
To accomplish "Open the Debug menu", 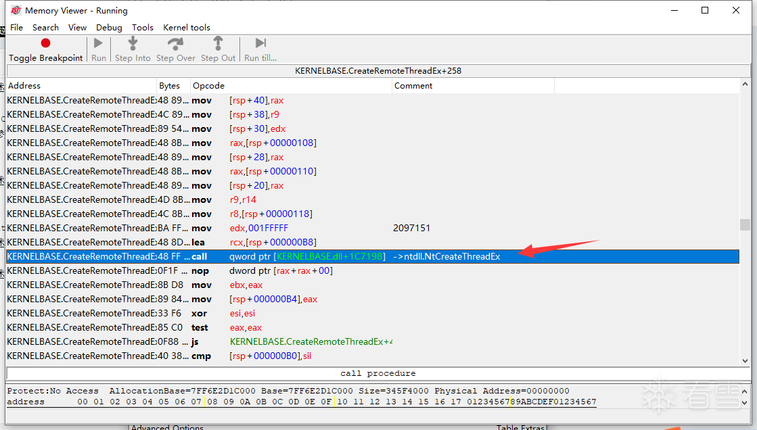I will click(x=109, y=28).
